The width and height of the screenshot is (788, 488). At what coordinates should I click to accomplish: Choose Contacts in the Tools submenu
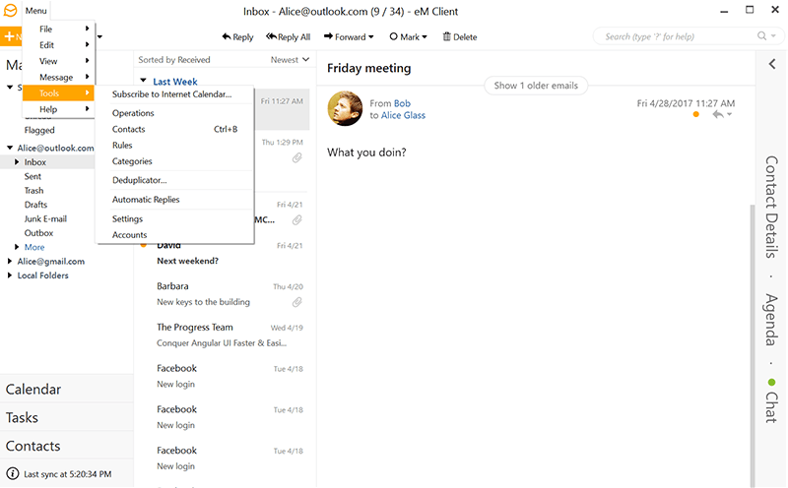pyautogui.click(x=175, y=129)
